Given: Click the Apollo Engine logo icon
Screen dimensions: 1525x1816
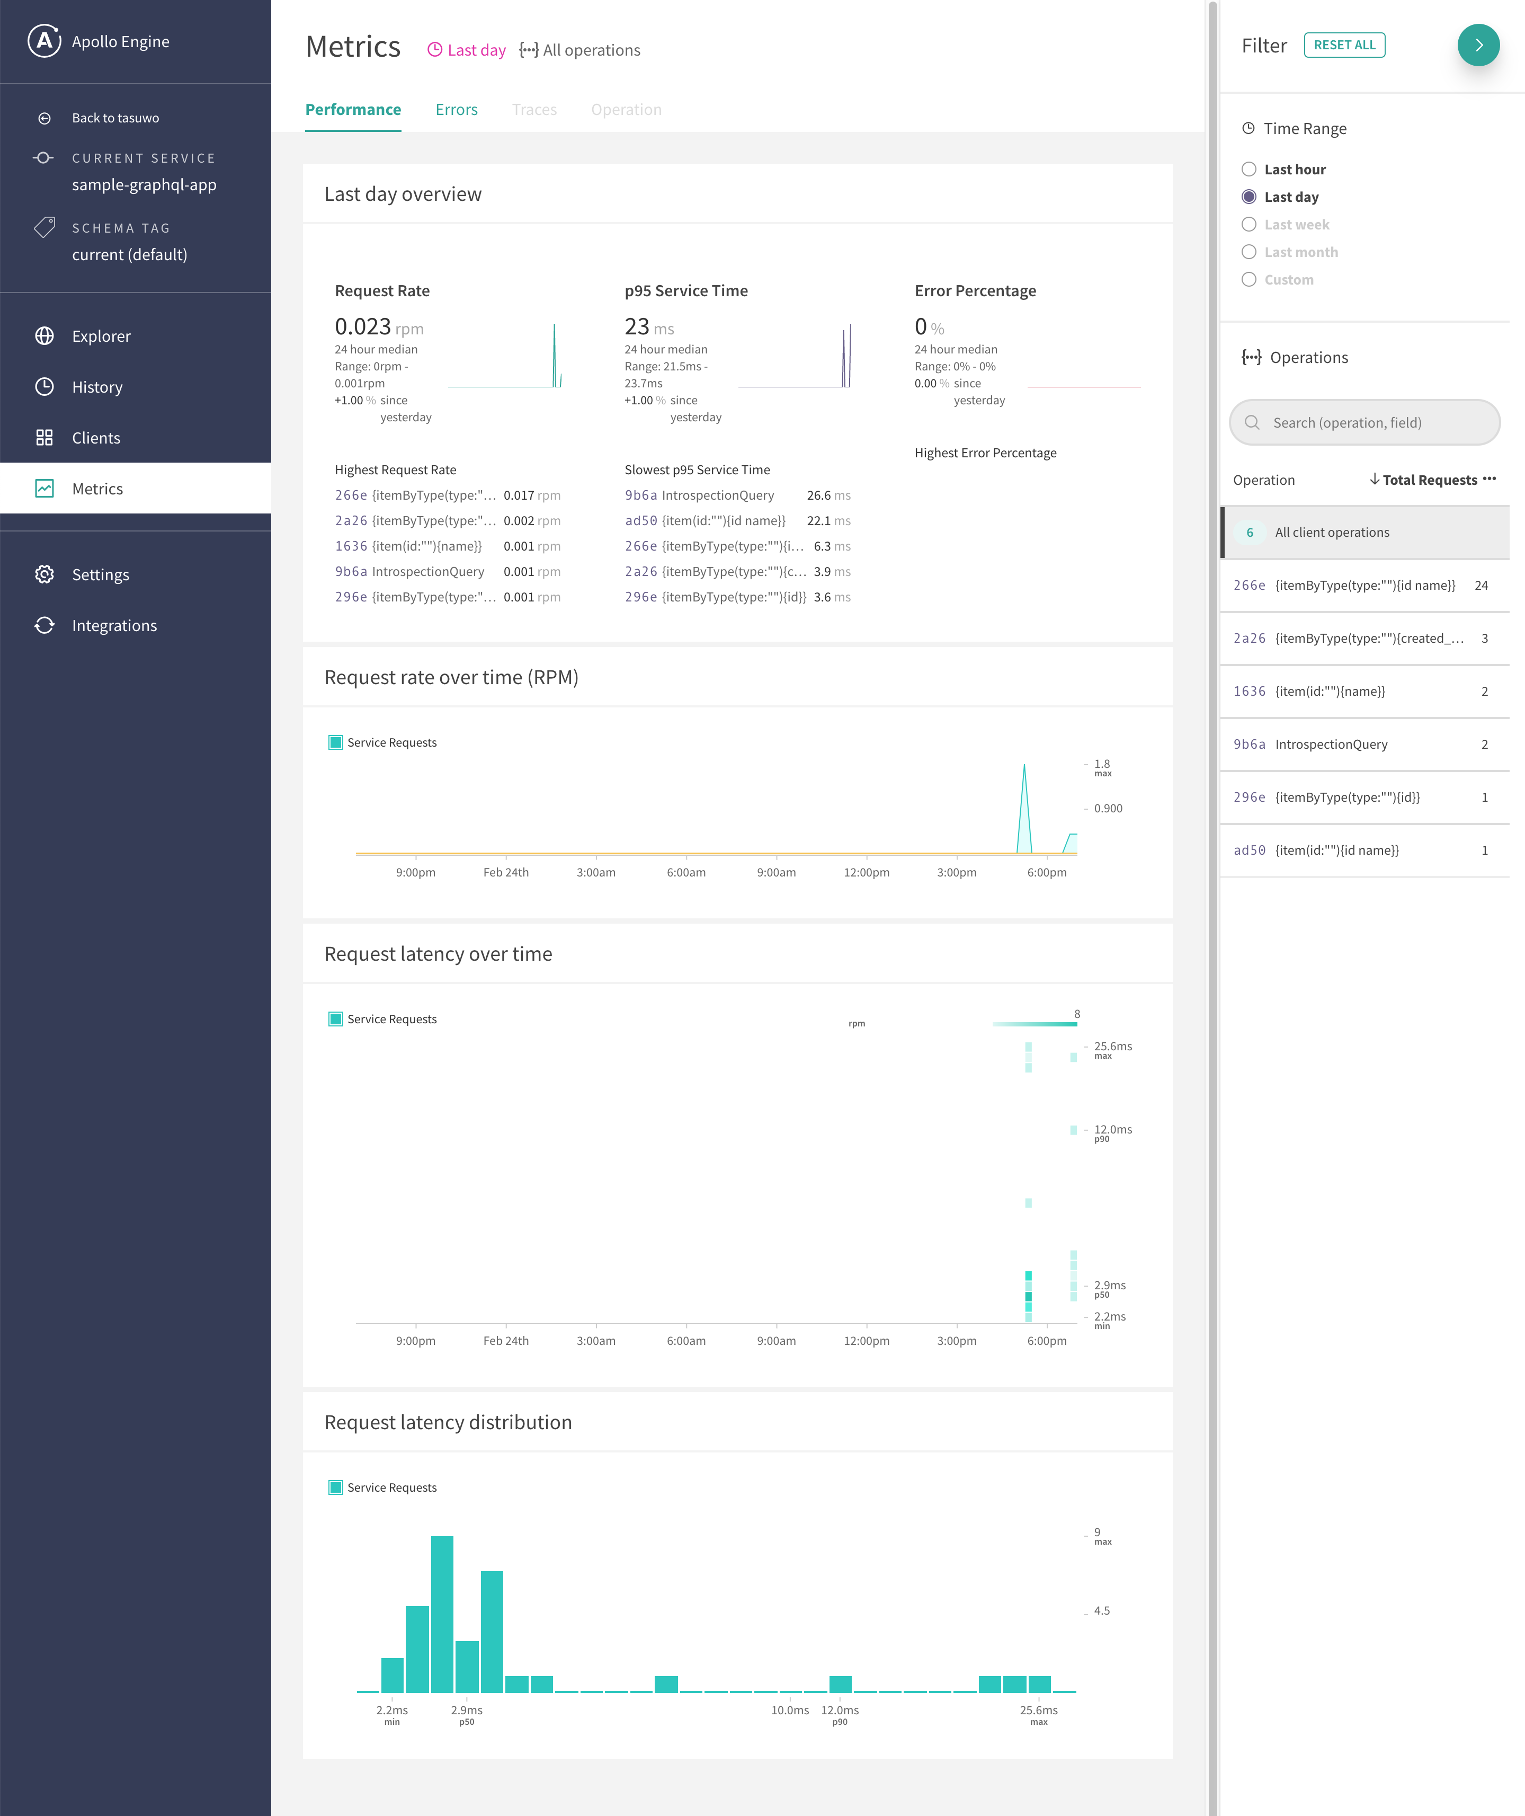Looking at the screenshot, I should (x=44, y=41).
